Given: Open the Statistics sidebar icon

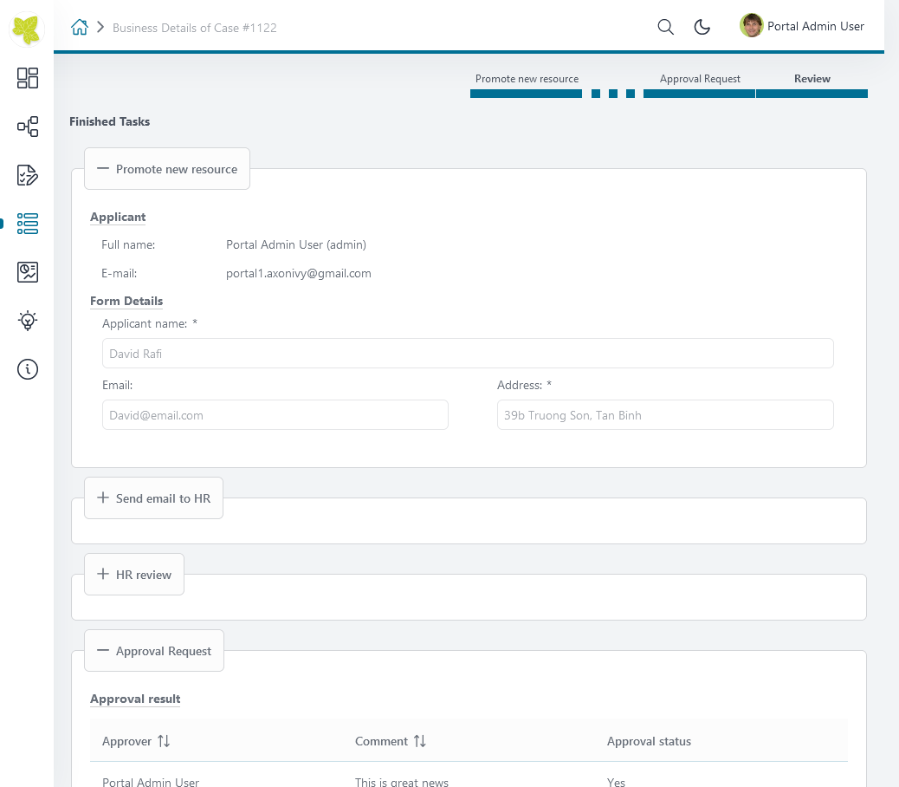Looking at the screenshot, I should (x=27, y=272).
